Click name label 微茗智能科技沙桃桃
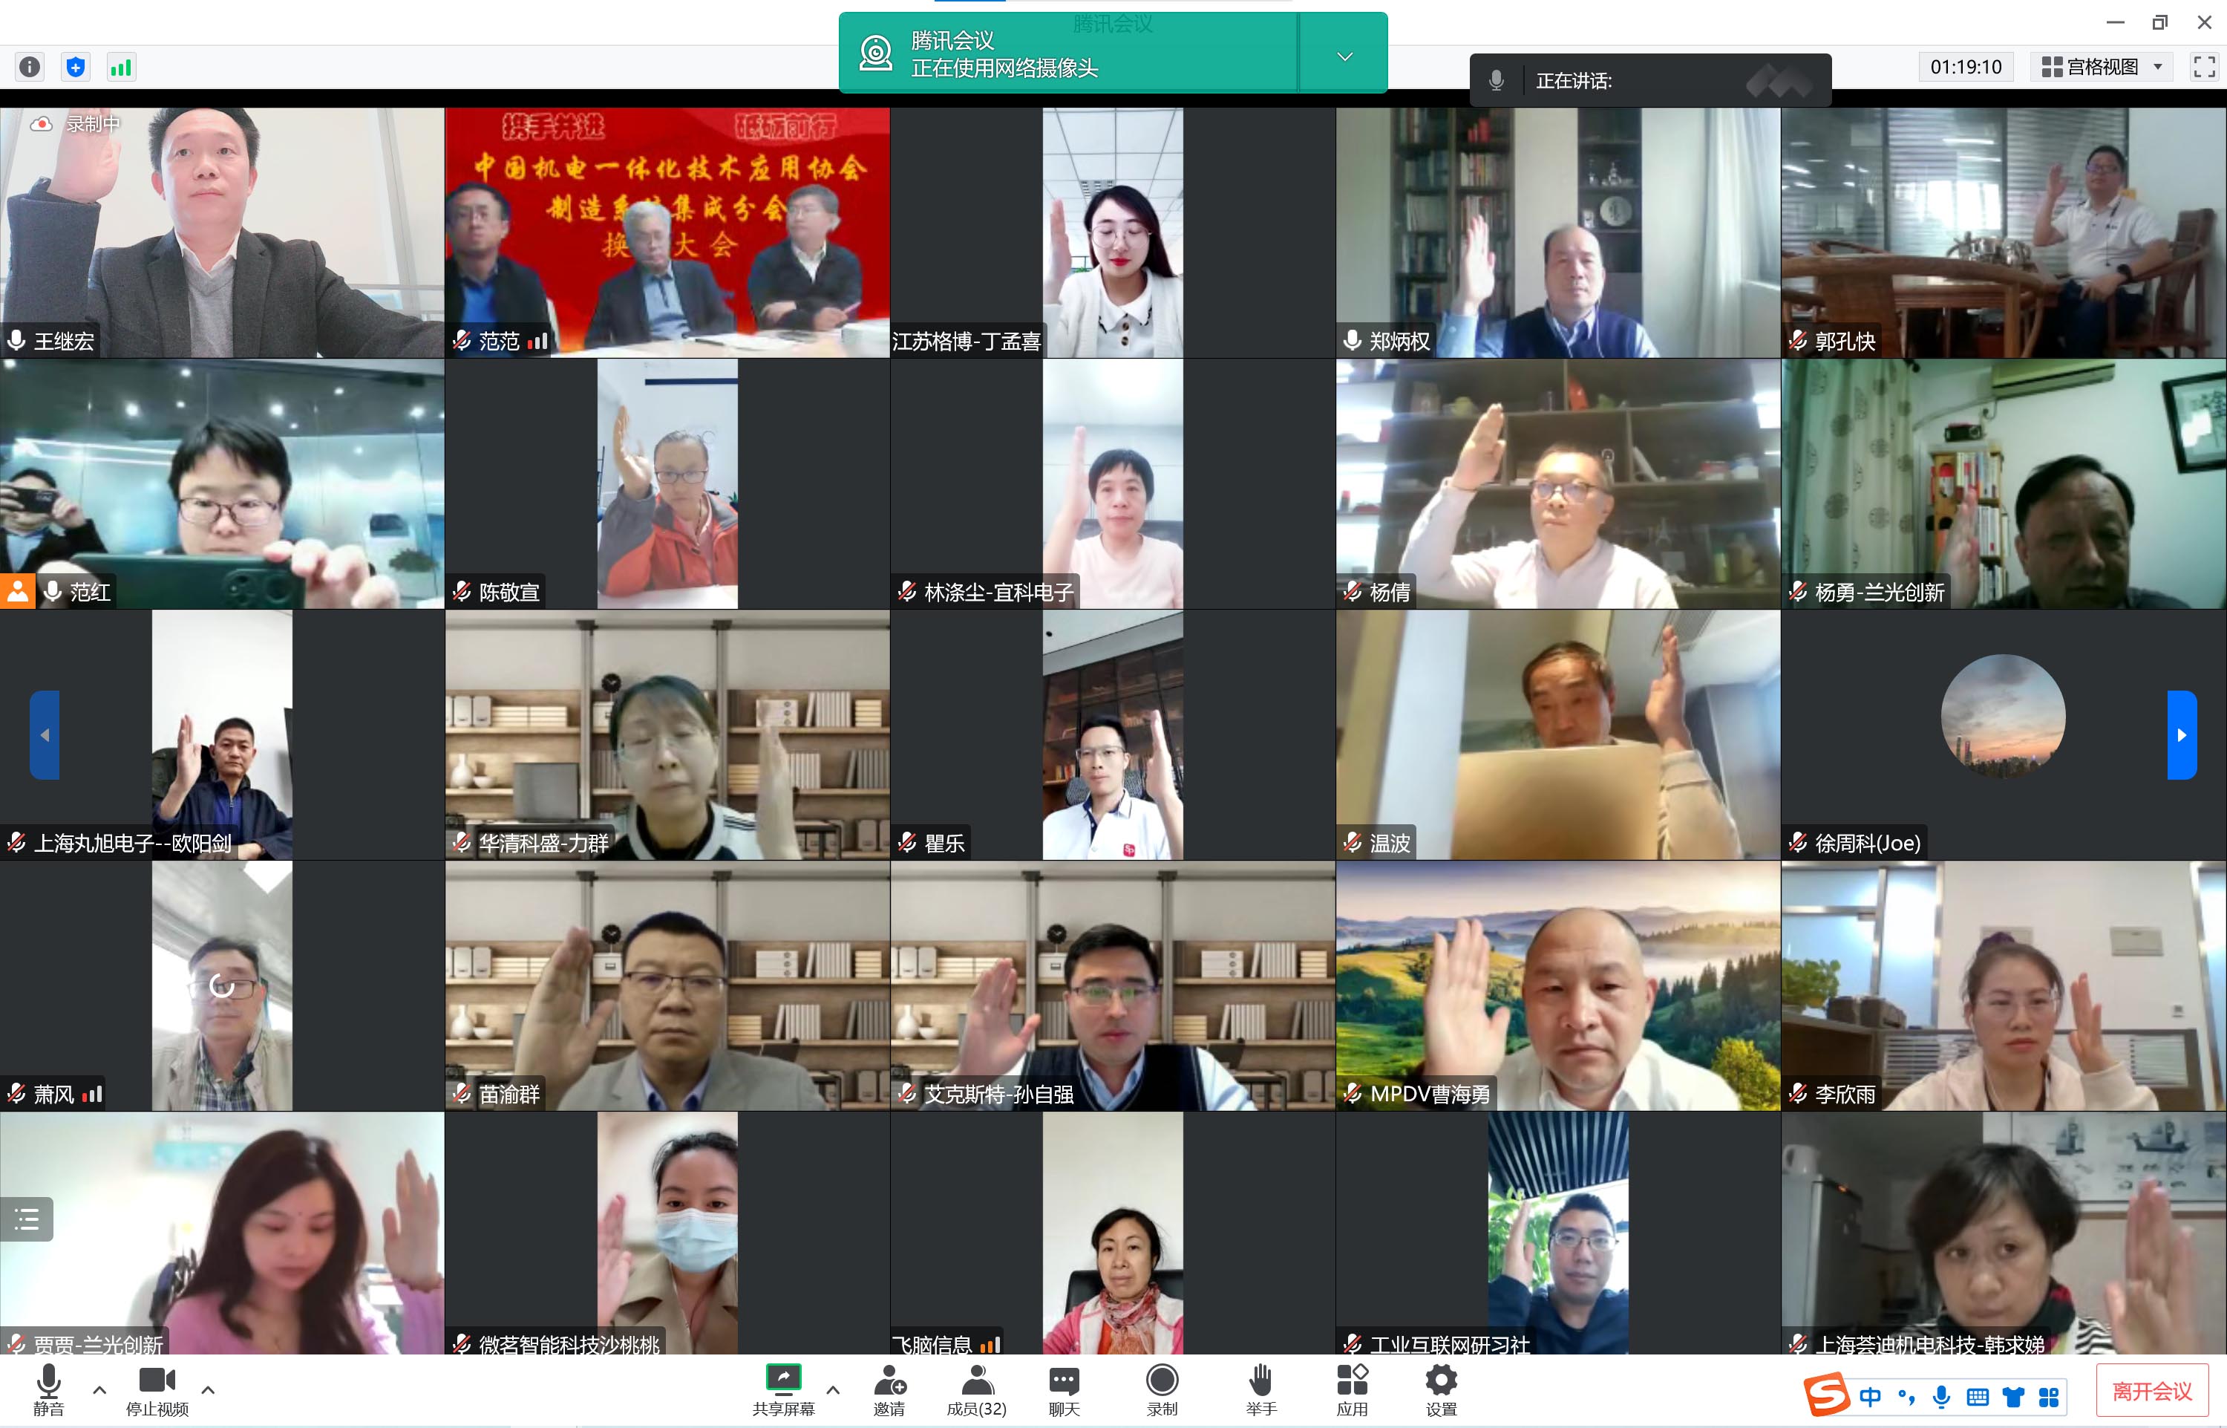 [569, 1345]
